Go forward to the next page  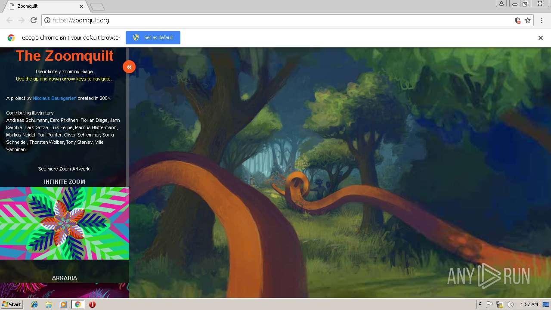[x=22, y=20]
